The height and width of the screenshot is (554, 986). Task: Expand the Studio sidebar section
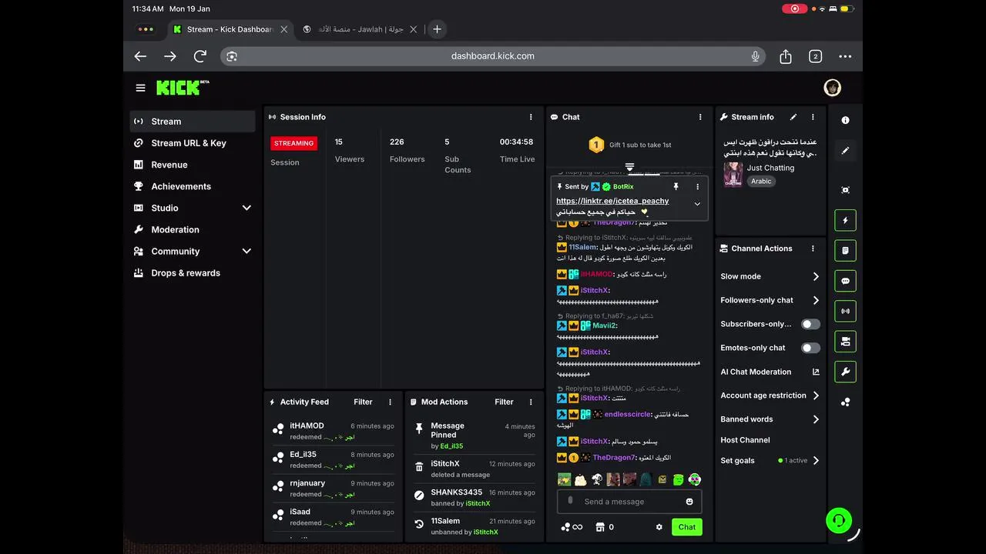[x=246, y=208]
